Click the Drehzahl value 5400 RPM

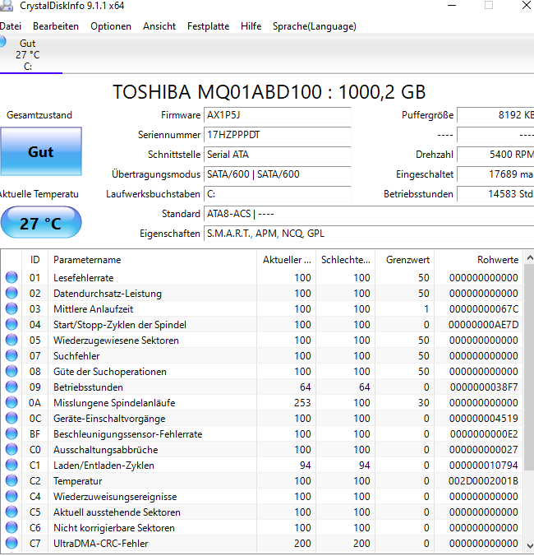point(495,155)
